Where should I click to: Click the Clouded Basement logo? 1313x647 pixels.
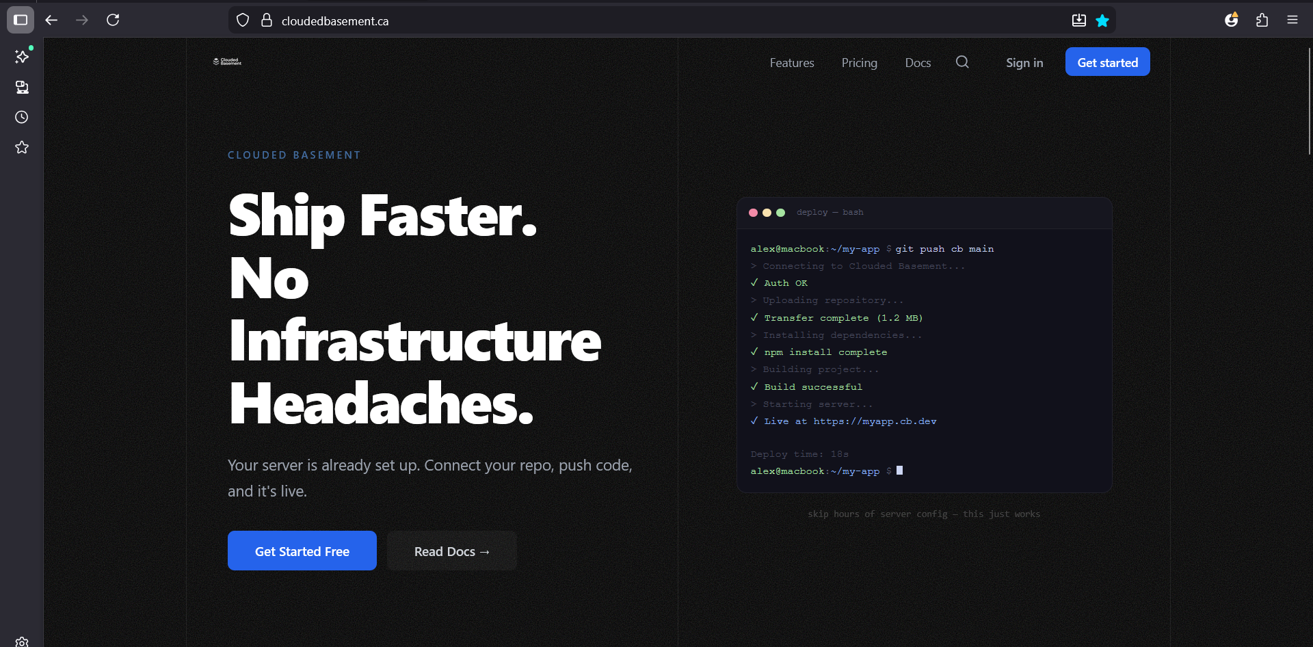(227, 62)
